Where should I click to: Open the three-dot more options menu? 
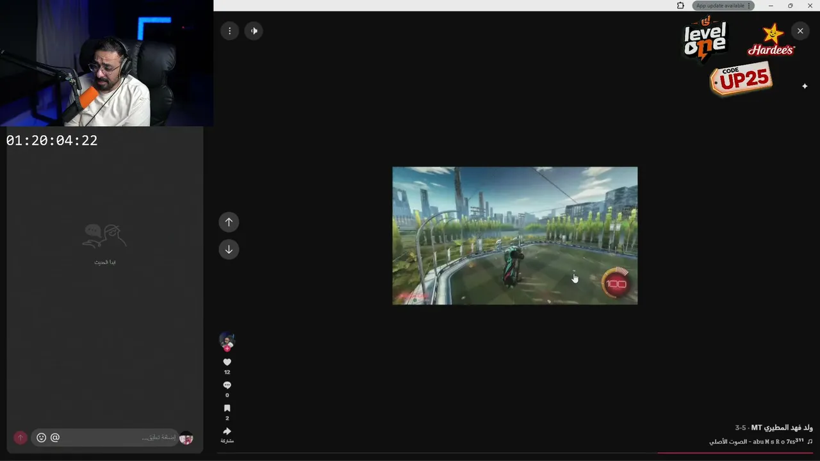229,31
